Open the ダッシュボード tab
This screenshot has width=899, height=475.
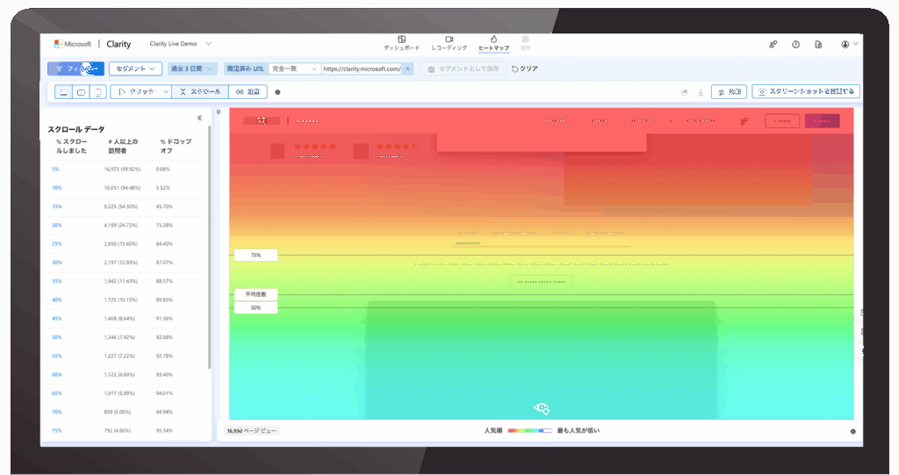[401, 43]
